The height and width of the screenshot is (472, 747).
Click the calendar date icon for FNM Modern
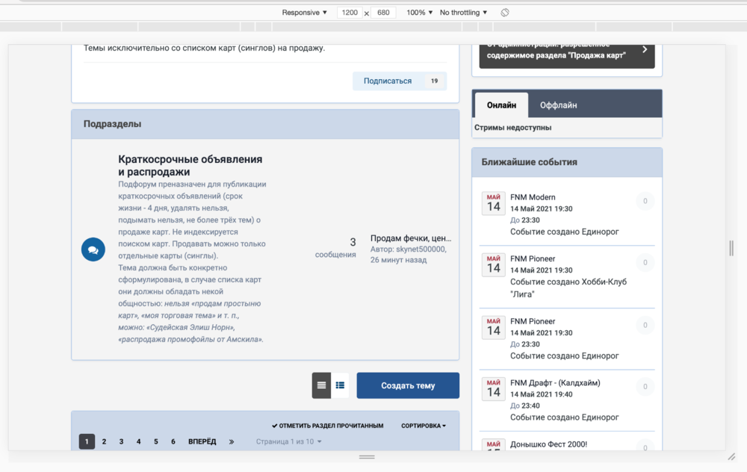coord(493,202)
